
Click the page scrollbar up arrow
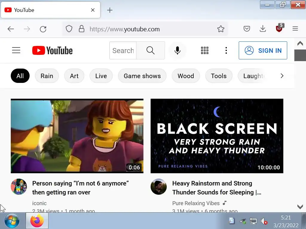coord(300,44)
